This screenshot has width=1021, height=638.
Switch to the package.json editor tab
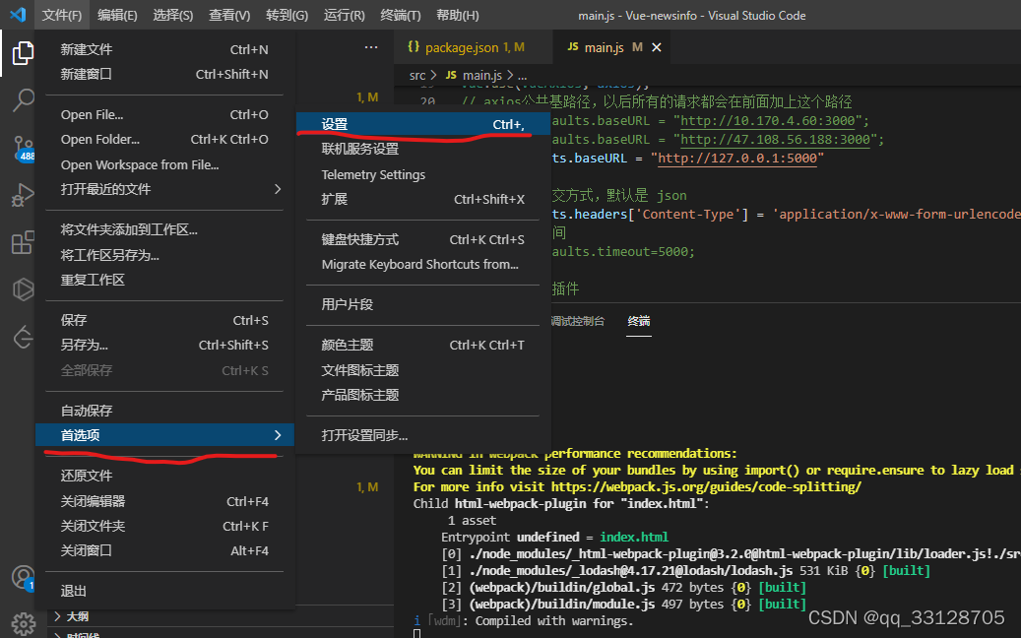click(472, 47)
